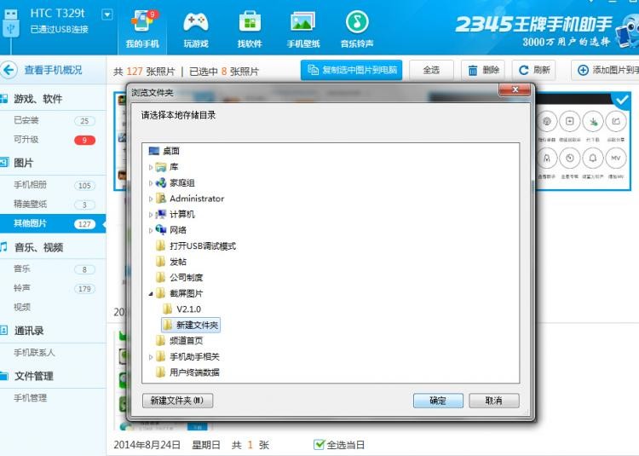Viewport: 639px width, 456px height.
Task: Expand the 计算机 tree node
Action: coord(152,215)
